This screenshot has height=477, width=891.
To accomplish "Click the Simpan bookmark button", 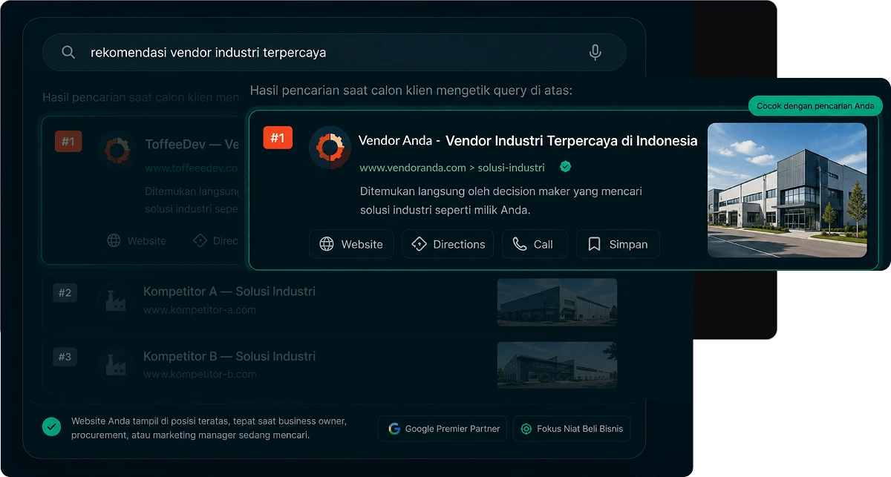I will click(618, 244).
